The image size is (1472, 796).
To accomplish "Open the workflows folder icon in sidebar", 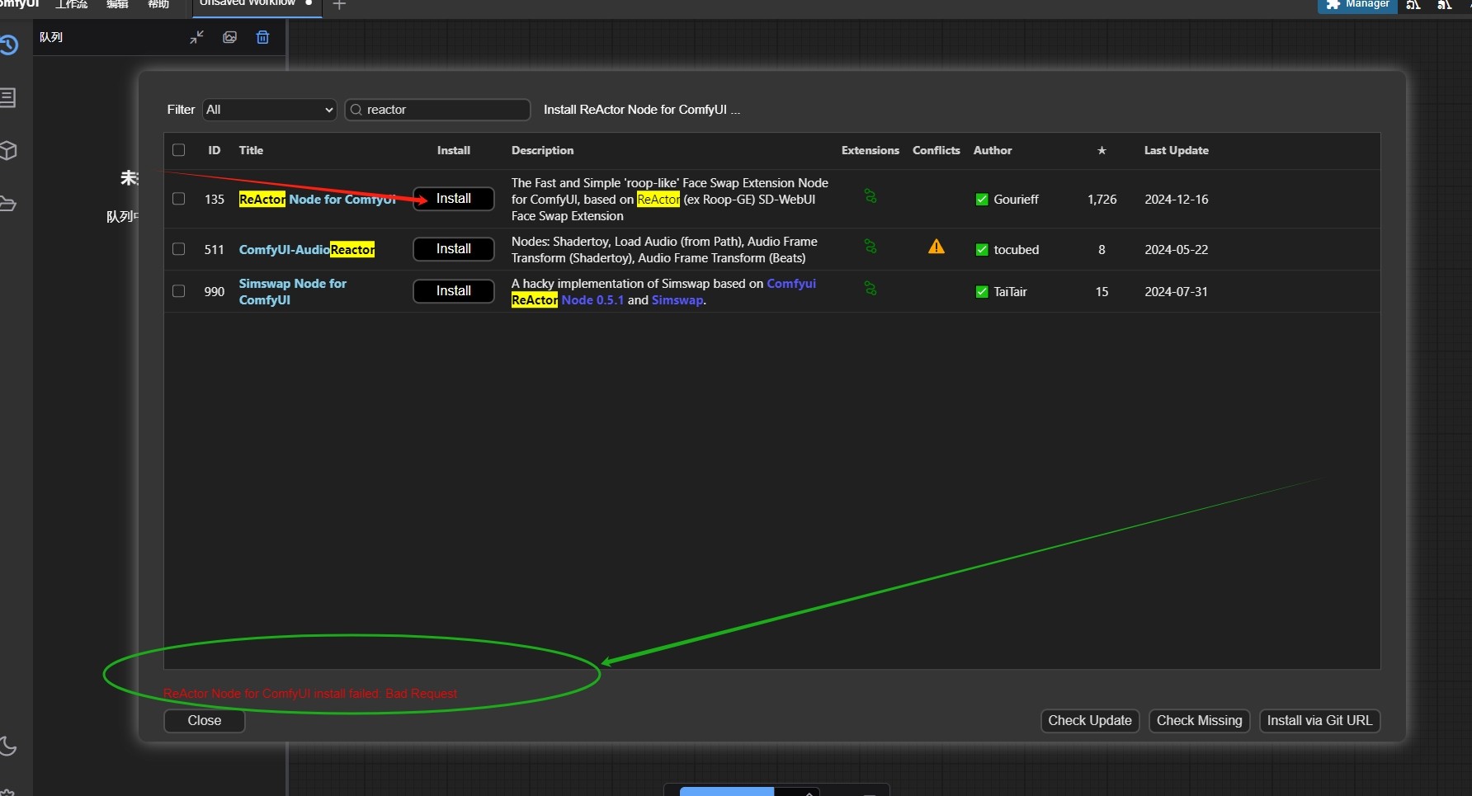I will coord(7,204).
